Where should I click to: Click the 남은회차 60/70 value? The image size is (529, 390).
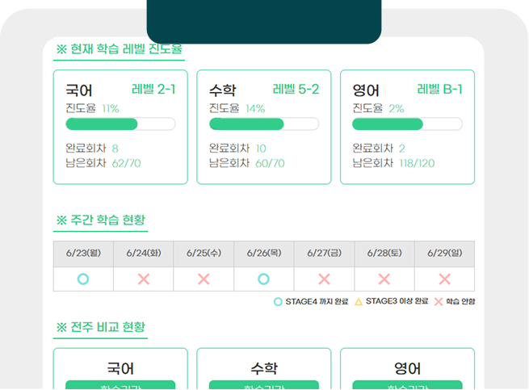pyautogui.click(x=270, y=163)
